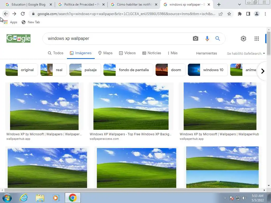This screenshot has height=203, width=271.
Task: Reload the page with the refresh icon
Action: tap(23, 14)
